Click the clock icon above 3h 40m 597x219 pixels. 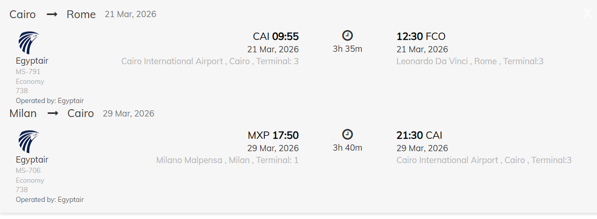tap(348, 135)
